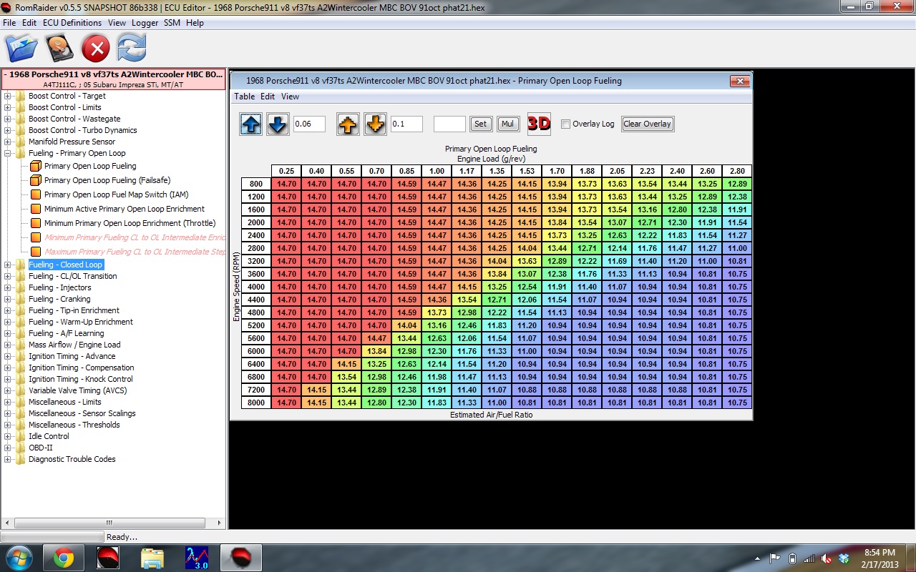Open Primary Open Loop Fueling (Failsafe) table
The image size is (916, 572).
(x=107, y=180)
